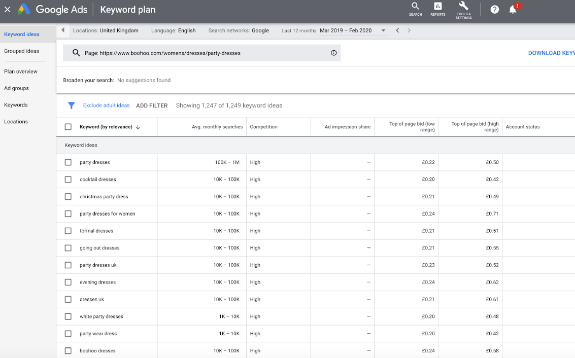
Task: Sort by Top of page bid (high range)
Action: [475, 127]
